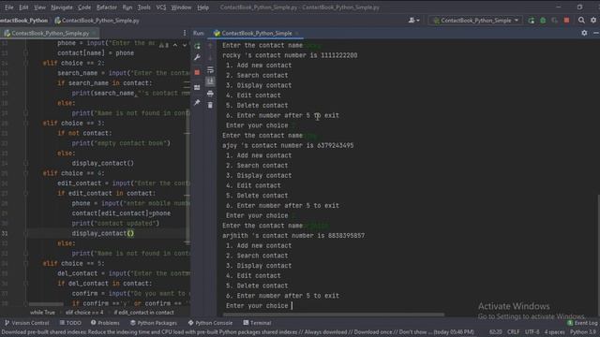
Task: Collapse fold at 'if del_contact in contact'
Action: click(25, 284)
